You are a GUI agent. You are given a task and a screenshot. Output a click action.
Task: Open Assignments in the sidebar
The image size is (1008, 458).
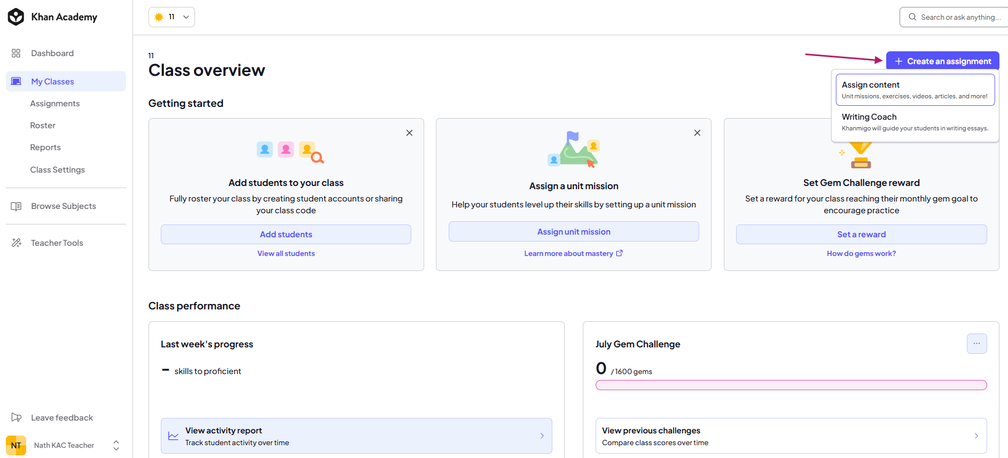[x=55, y=104]
